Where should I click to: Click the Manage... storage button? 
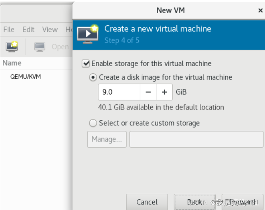[x=106, y=139]
